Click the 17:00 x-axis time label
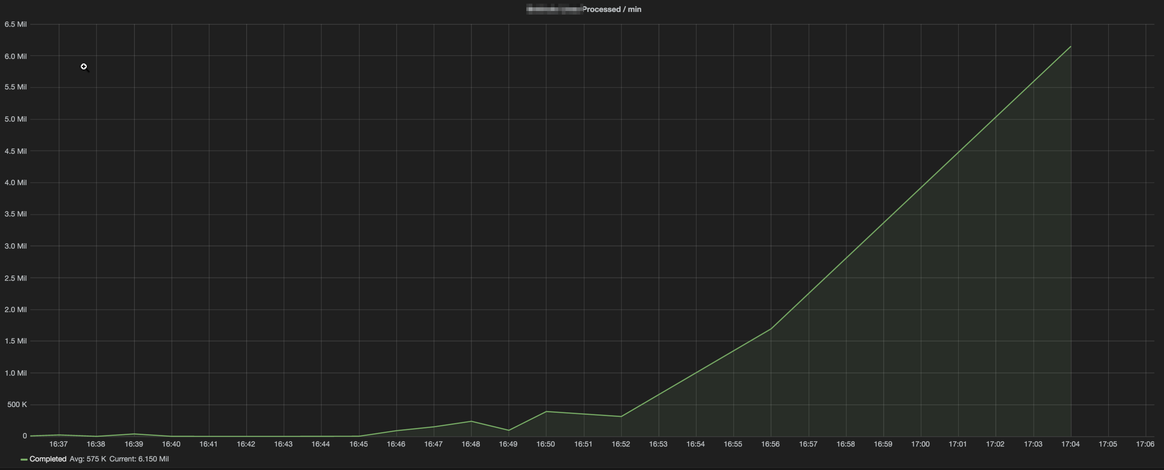The width and height of the screenshot is (1164, 470). [920, 444]
